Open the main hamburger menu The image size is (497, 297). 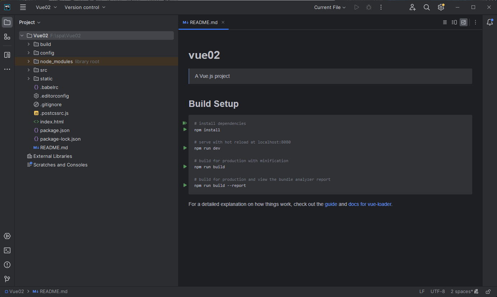click(x=23, y=7)
